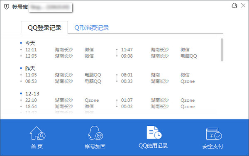The width and height of the screenshot is (249, 156).
Task: Click 微信 in the 18:54 row
Action: tap(89, 107)
